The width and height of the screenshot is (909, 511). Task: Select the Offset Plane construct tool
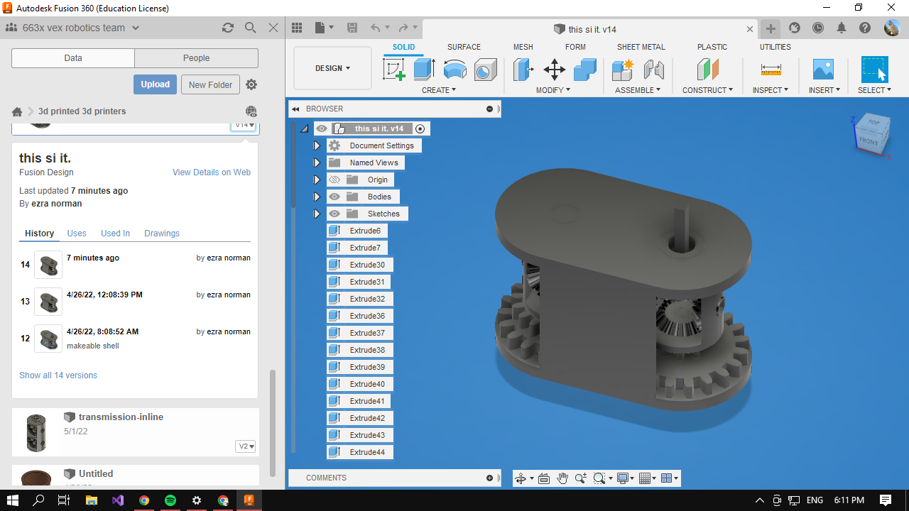707,70
